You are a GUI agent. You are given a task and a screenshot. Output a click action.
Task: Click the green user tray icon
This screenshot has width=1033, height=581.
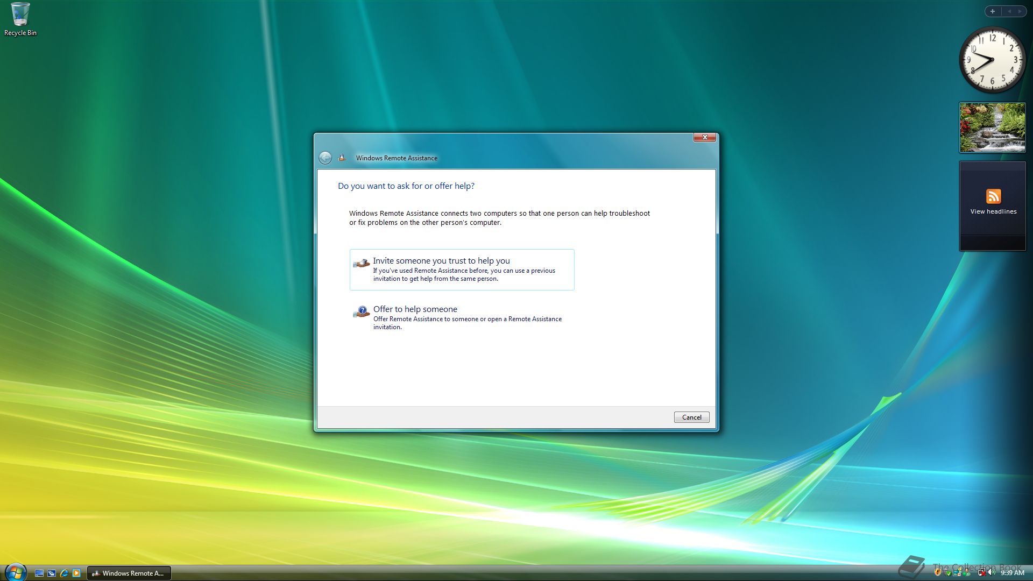click(x=966, y=572)
